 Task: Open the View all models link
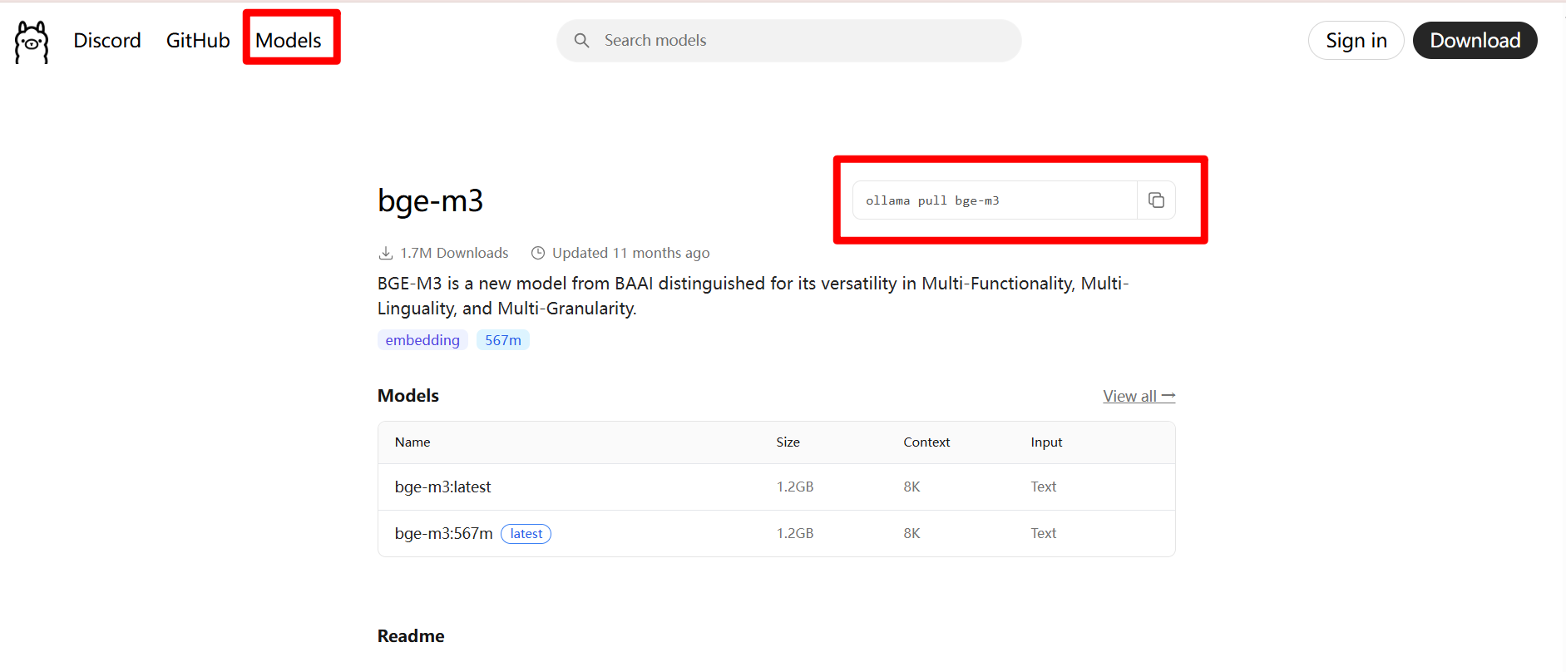(x=1139, y=397)
